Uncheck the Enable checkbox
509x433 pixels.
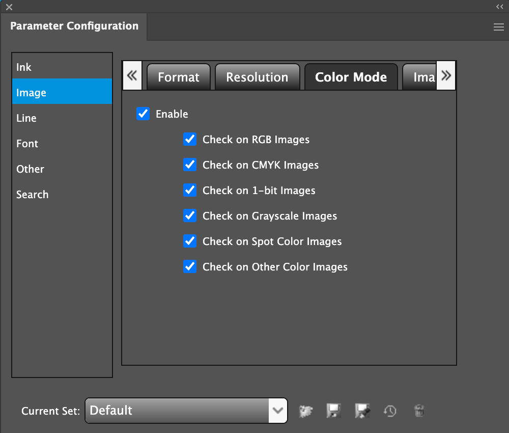pos(143,114)
